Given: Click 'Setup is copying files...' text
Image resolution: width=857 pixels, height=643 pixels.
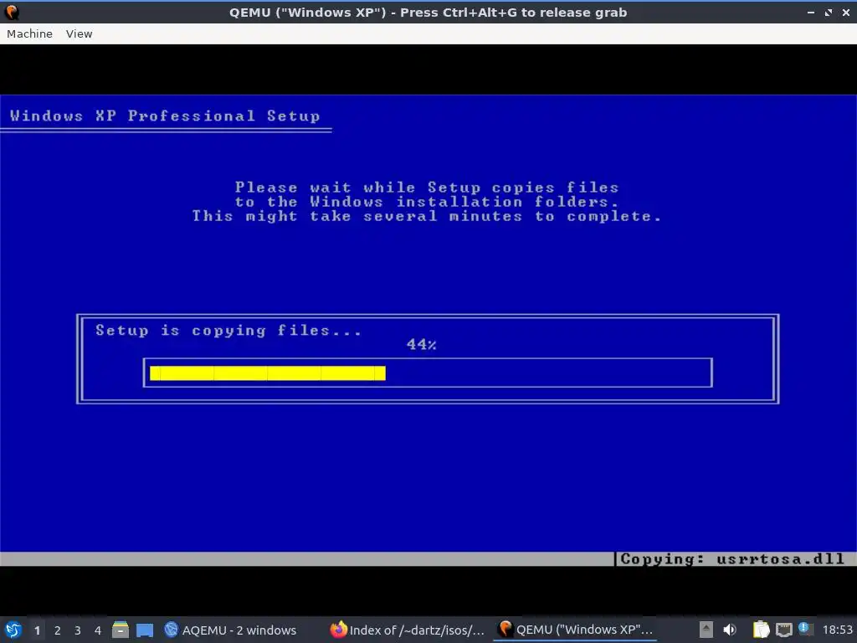Looking at the screenshot, I should click(x=228, y=331).
